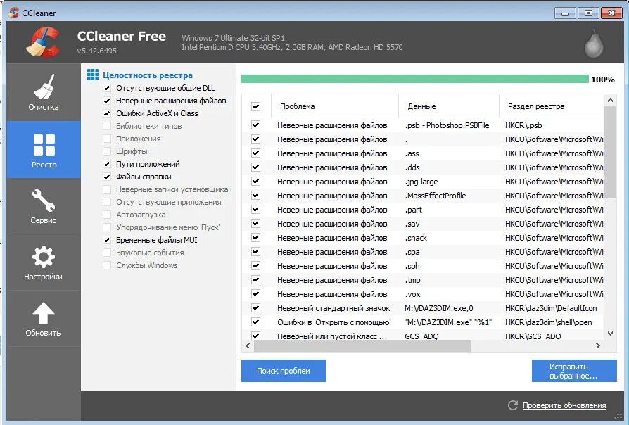Click the Поиск проблем button
Image resolution: width=629 pixels, height=425 pixels.
point(284,371)
